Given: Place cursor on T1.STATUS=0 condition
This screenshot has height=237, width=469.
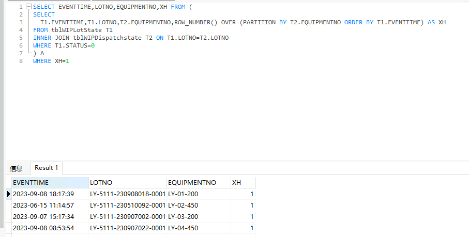Looking at the screenshot, I should pos(75,45).
